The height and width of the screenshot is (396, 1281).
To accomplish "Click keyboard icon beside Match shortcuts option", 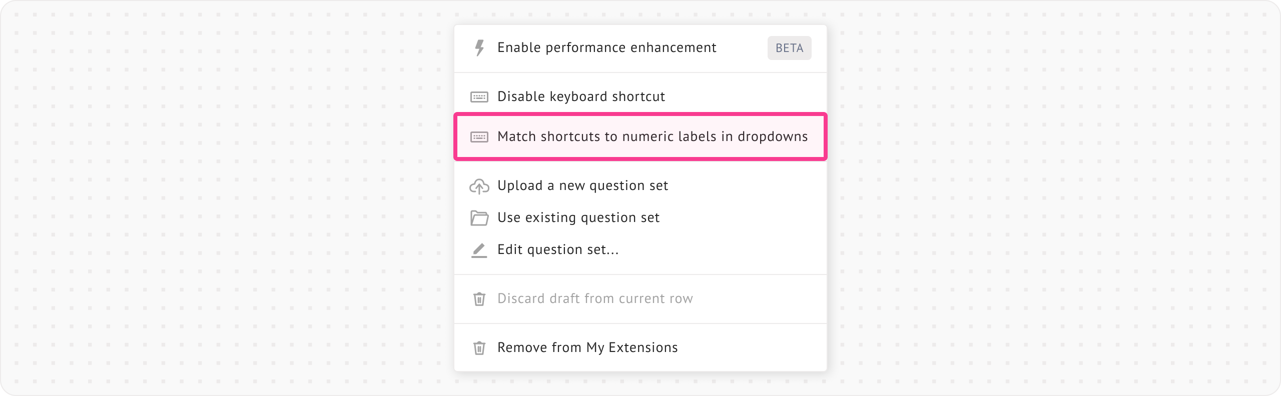I will tap(479, 136).
